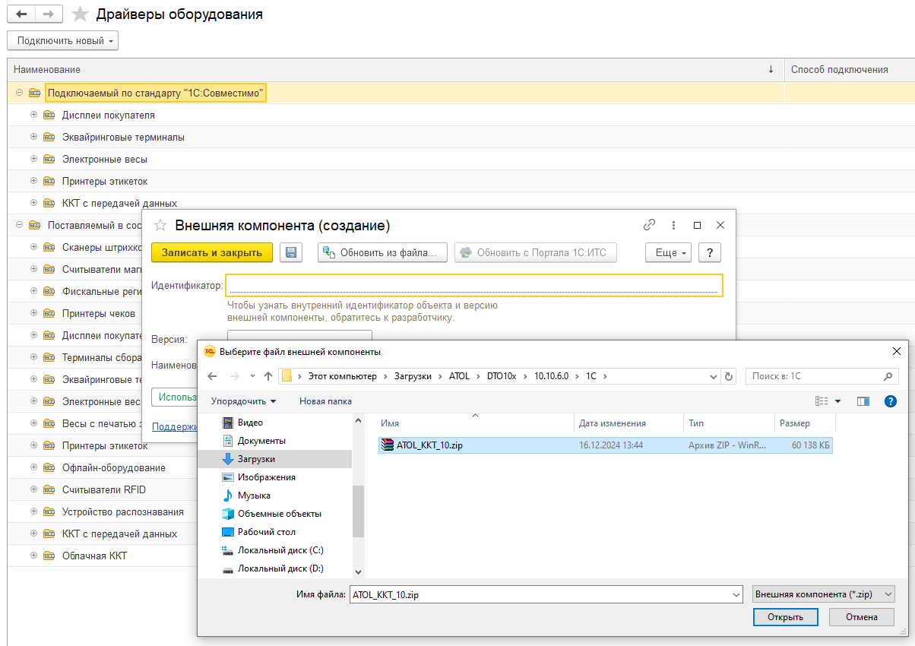
Task: Expand the Эквайринговые терминалы group under 1С:Совместимо
Action: point(33,138)
